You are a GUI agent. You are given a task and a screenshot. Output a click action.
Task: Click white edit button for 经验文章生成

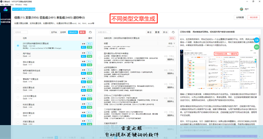[x=83, y=87]
